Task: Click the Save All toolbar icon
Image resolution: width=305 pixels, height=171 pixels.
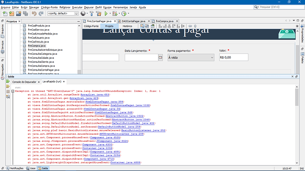Action: click(x=26, y=14)
